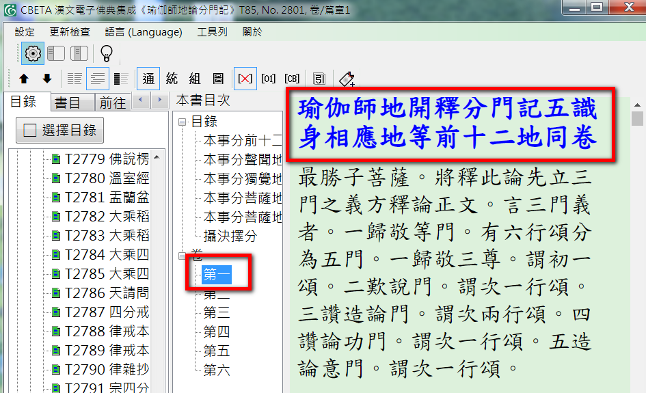Viewport: 646px width, 393px height.
Task: Open the 工具列 menu
Action: [212, 32]
